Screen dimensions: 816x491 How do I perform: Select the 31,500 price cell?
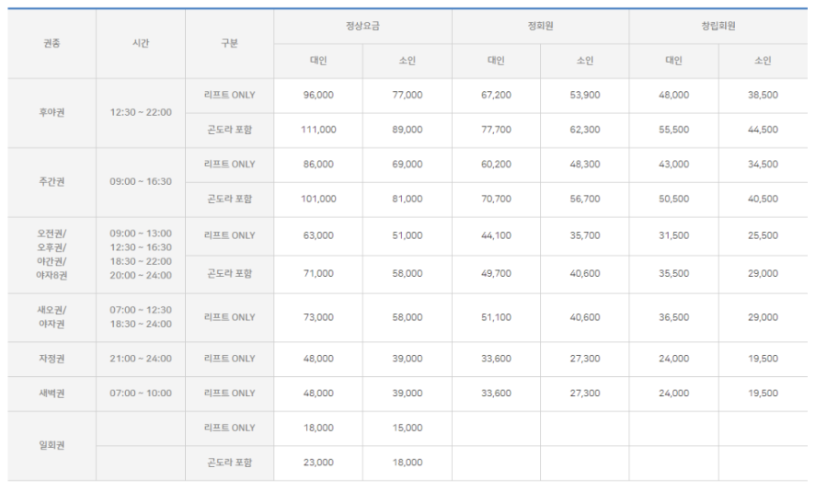click(x=673, y=235)
